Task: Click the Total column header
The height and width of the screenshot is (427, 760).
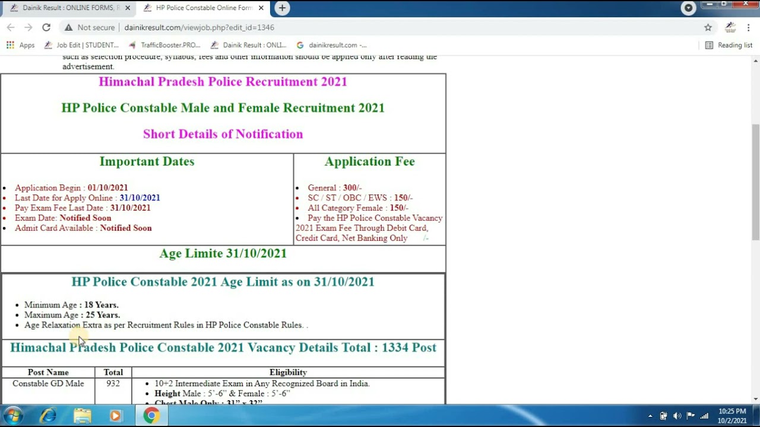Action: coord(113,372)
